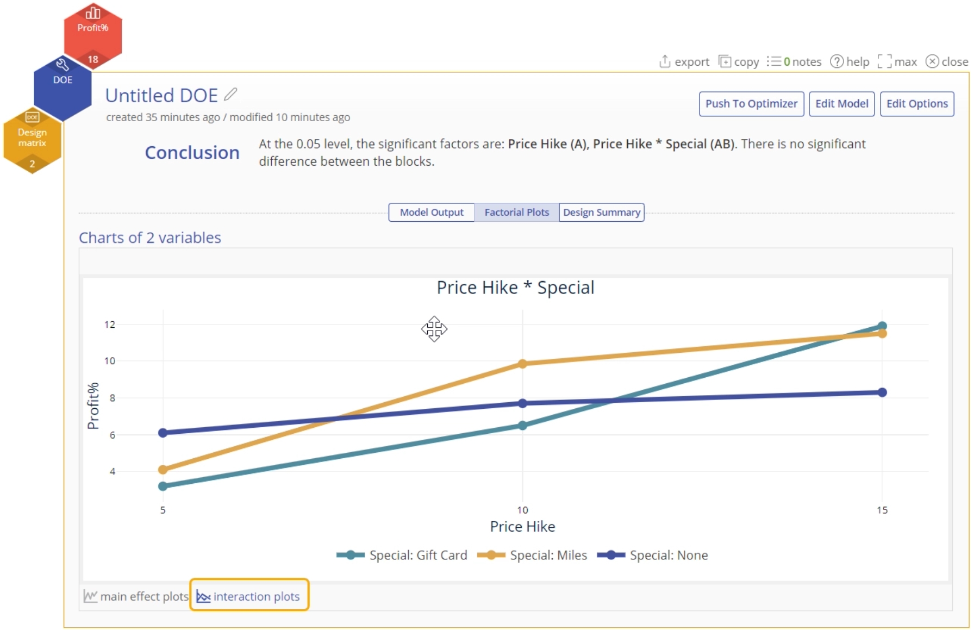Click the Charts of 2 variables heading
This screenshot has height=630, width=974.
(150, 238)
